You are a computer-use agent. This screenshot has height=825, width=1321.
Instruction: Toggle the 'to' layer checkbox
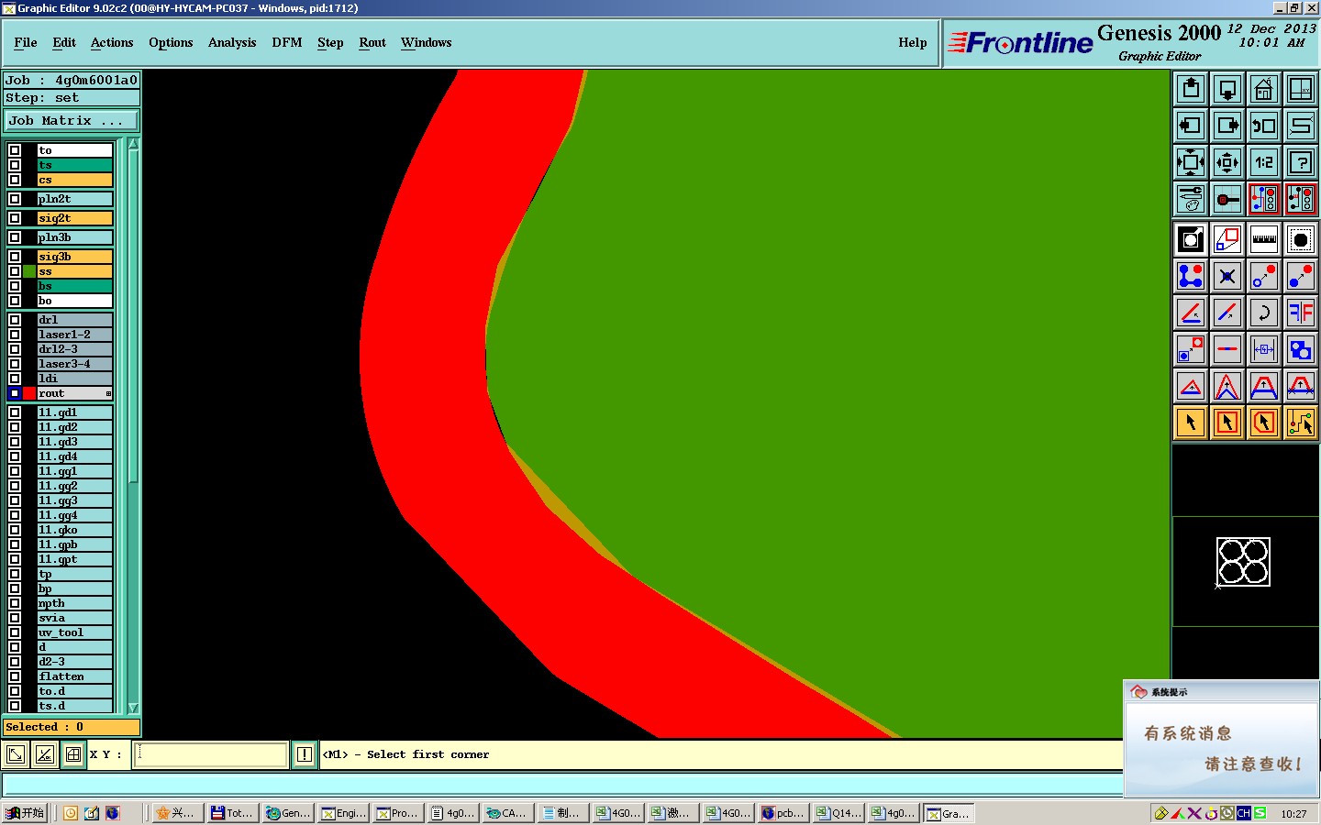click(x=15, y=150)
